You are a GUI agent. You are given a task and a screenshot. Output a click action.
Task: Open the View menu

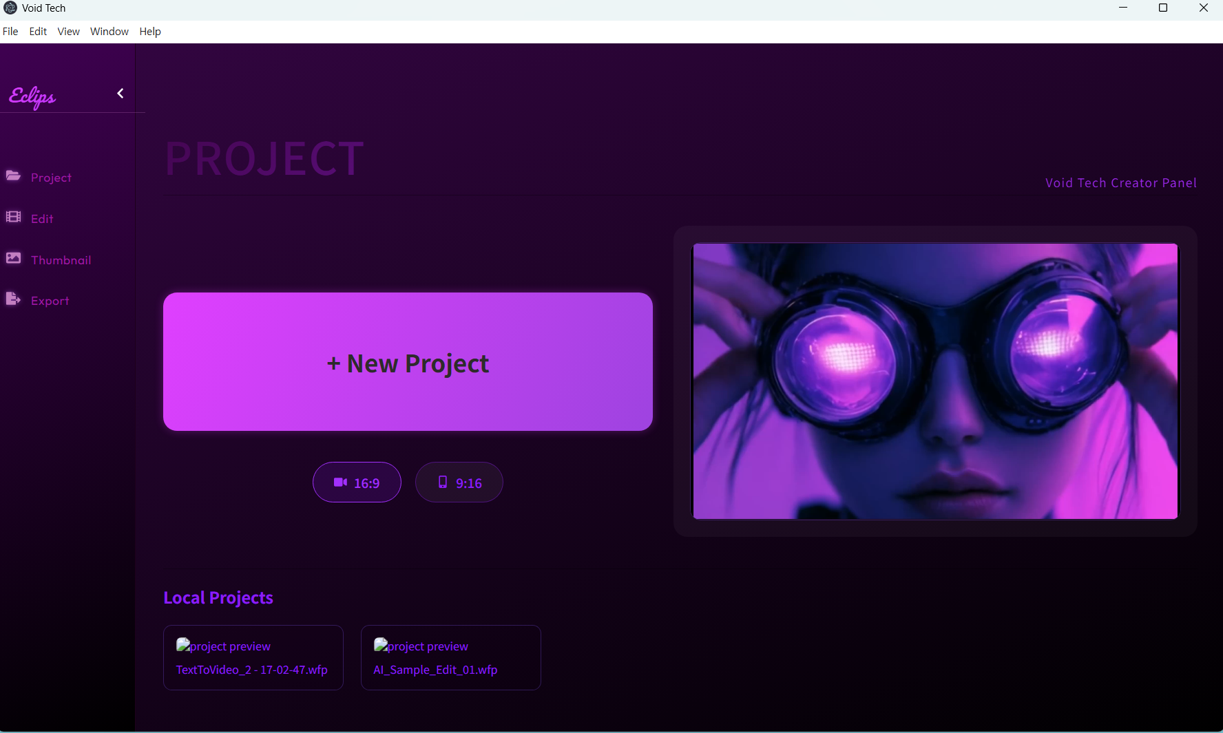point(68,32)
